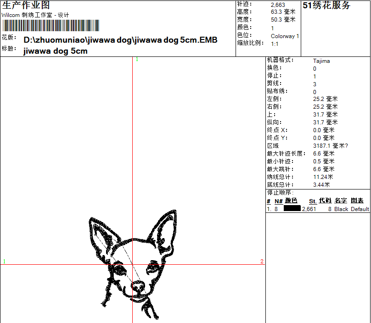Click the 针迹 stitch count value 2,663
This screenshot has height=323, width=371.
[x=278, y=5]
